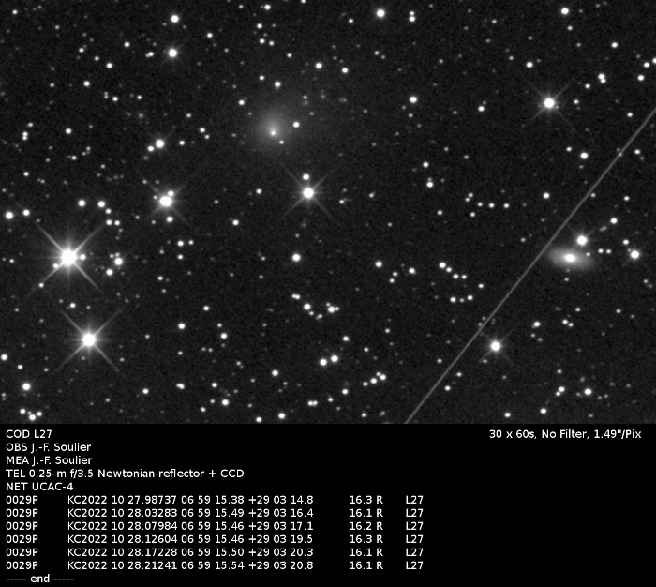Click the 'MEA J.-F. Soulier' line
This screenshot has width=656, height=587.
click(49, 460)
